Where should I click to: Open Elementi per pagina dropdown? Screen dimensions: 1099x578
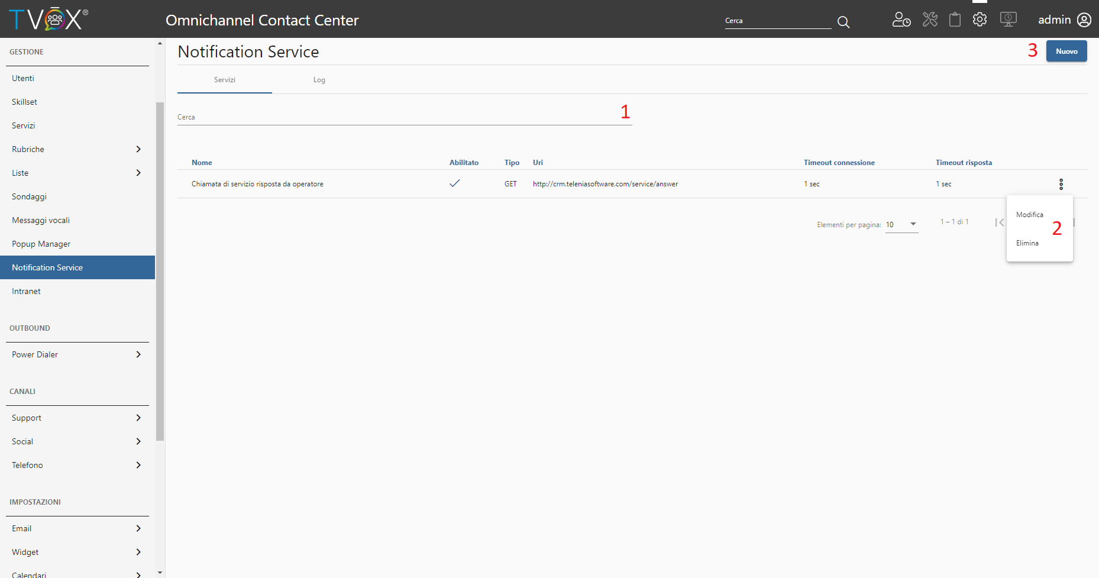901,225
